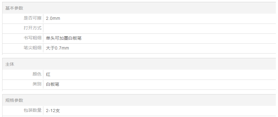Select the 类别 label

[37, 84]
